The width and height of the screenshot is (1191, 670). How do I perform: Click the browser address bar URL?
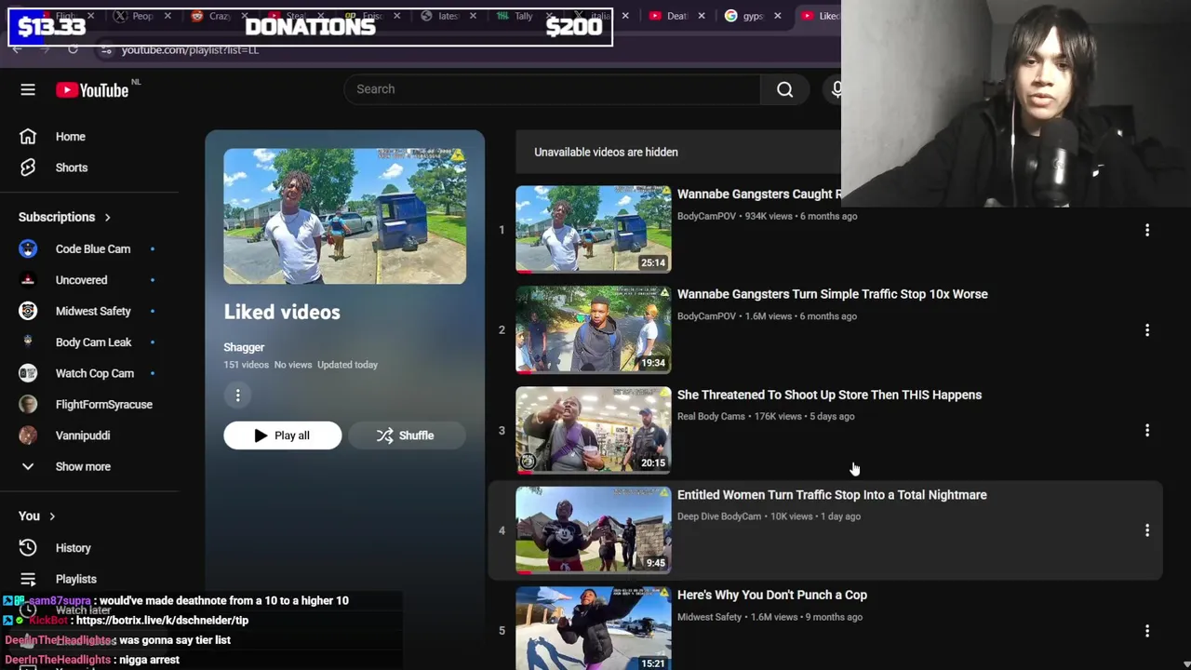(190, 50)
